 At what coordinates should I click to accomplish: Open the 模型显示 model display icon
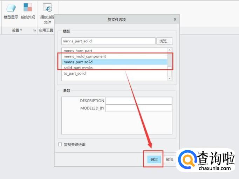coord(11,8)
